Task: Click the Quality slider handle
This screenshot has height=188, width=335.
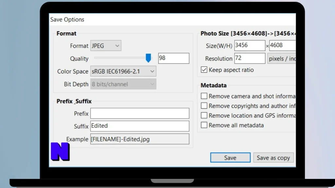Action: 148,58
